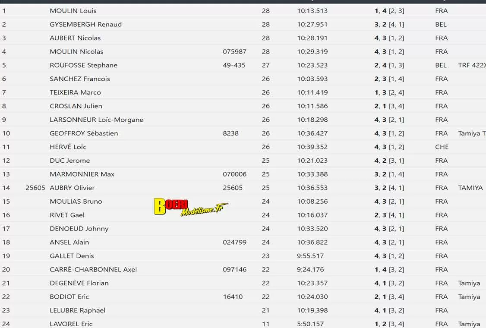Click SANCHEZ Francois name
This screenshot has width=486, height=328.
click(80, 79)
